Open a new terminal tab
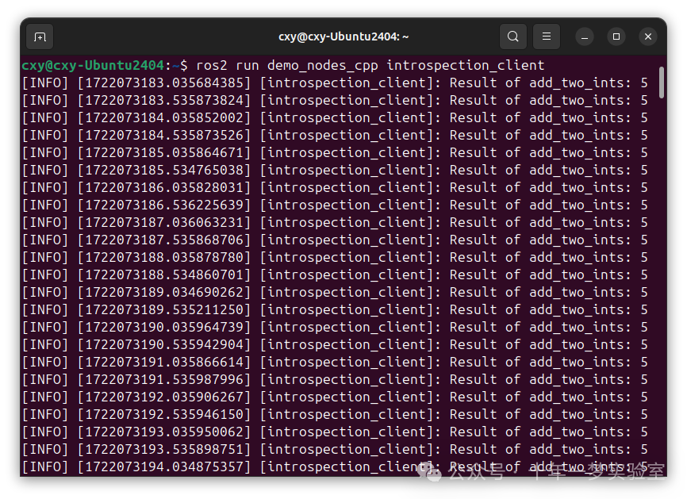This screenshot has width=687, height=499. tap(40, 36)
